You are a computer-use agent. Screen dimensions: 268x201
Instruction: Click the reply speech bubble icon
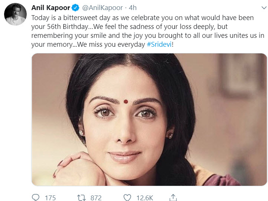(36, 197)
